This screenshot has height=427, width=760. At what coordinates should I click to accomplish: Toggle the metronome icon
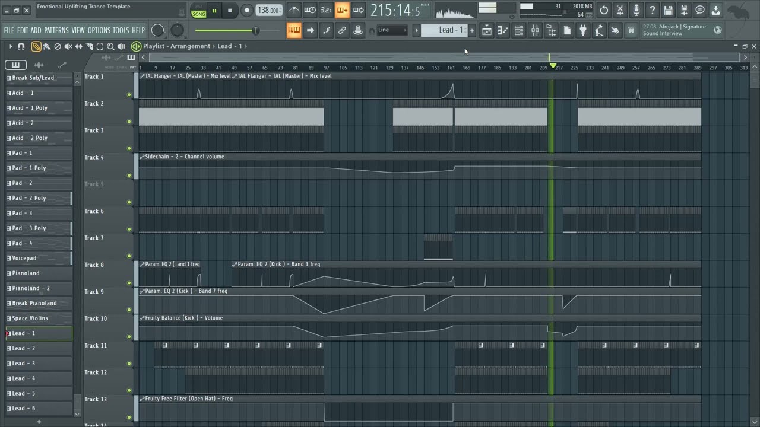coord(294,10)
